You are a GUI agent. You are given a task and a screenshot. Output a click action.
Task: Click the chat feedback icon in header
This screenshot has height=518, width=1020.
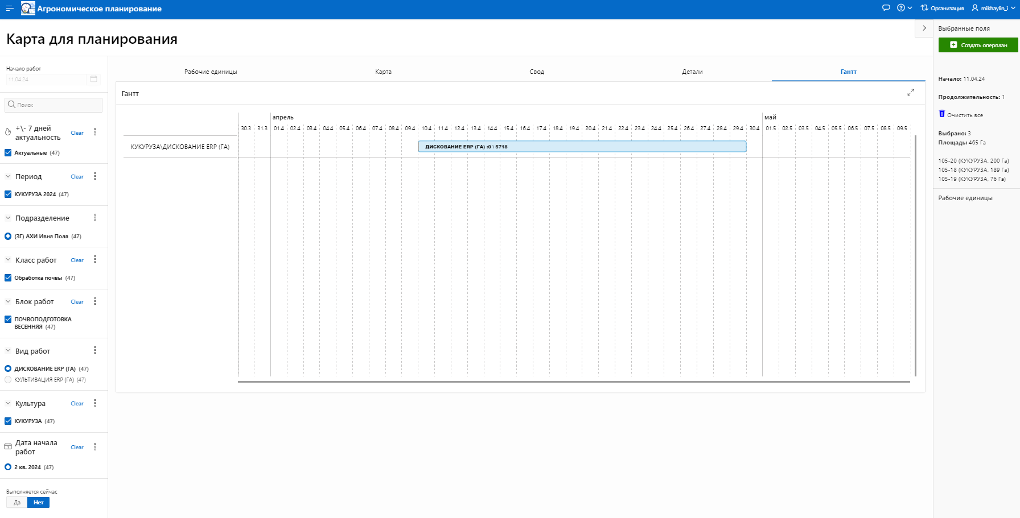(x=886, y=8)
